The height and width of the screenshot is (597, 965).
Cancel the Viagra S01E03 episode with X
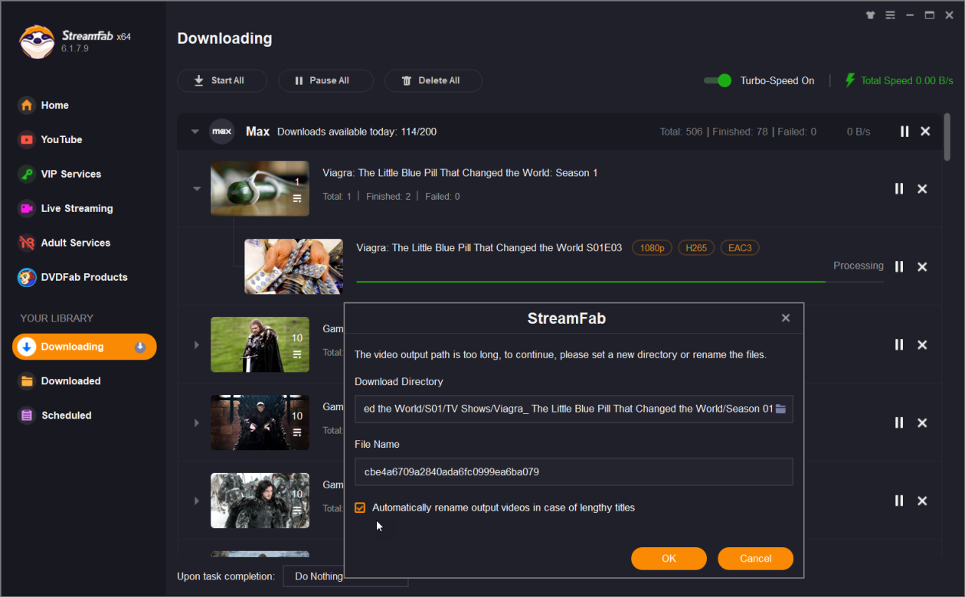pos(922,266)
